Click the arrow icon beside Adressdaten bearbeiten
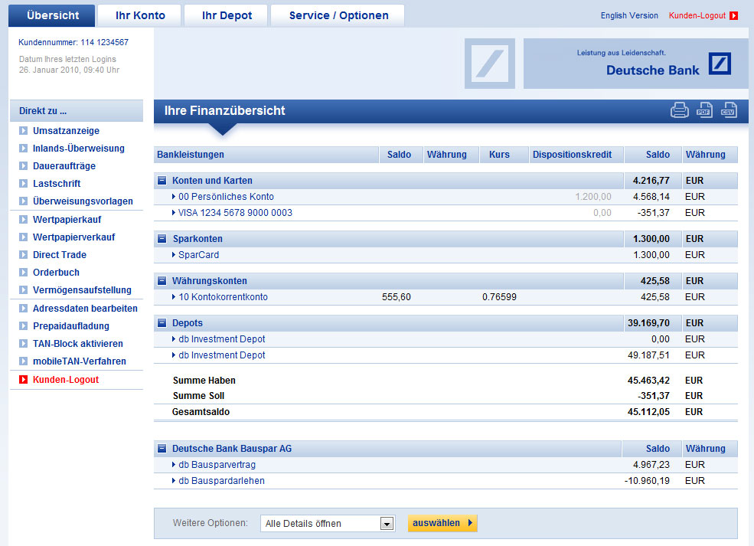Image resolution: width=754 pixels, height=546 pixels. [23, 309]
